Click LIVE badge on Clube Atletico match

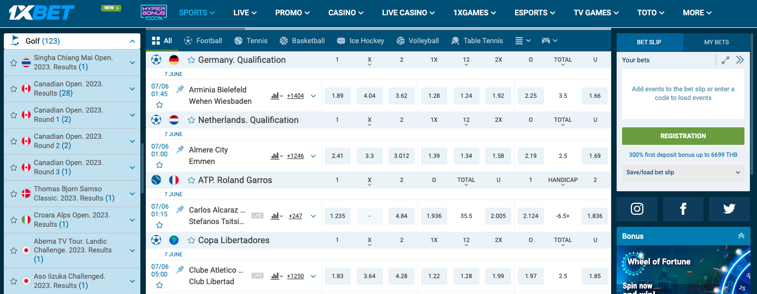pos(257,276)
